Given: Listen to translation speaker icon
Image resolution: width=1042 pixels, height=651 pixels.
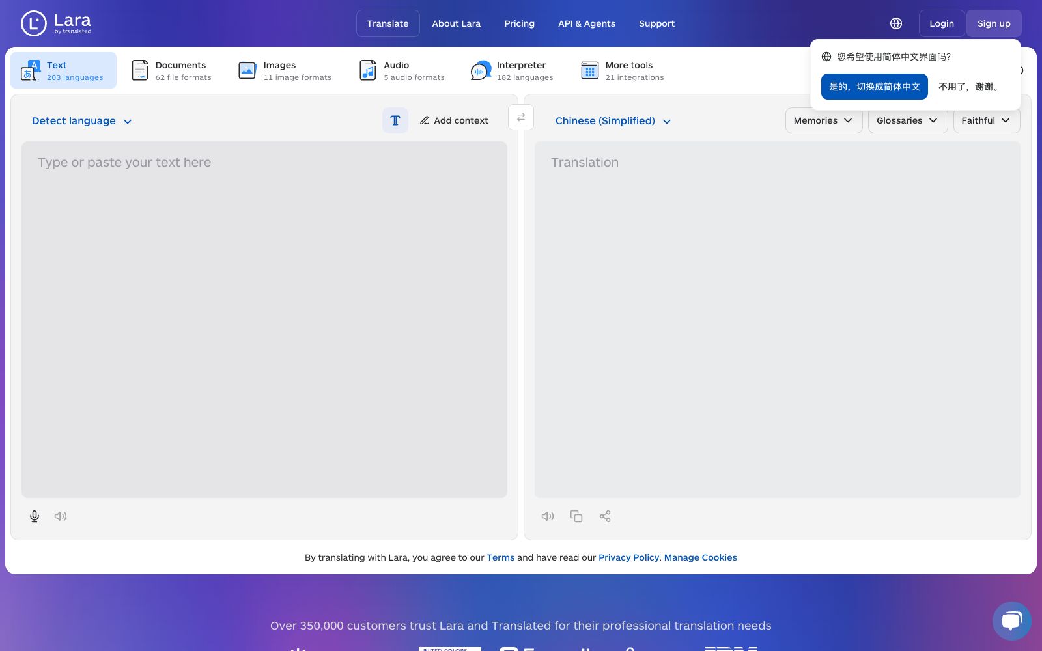Looking at the screenshot, I should (x=548, y=516).
